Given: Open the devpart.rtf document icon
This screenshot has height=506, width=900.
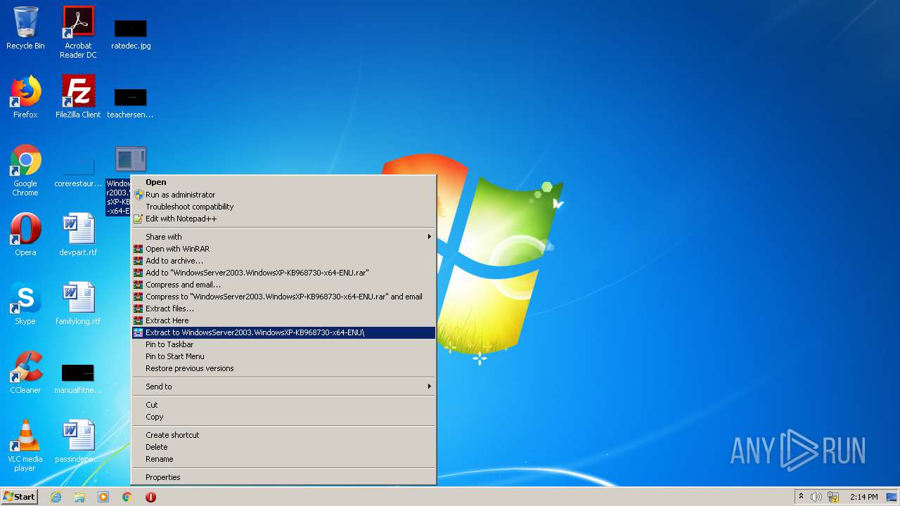Looking at the screenshot, I should pos(78,235).
